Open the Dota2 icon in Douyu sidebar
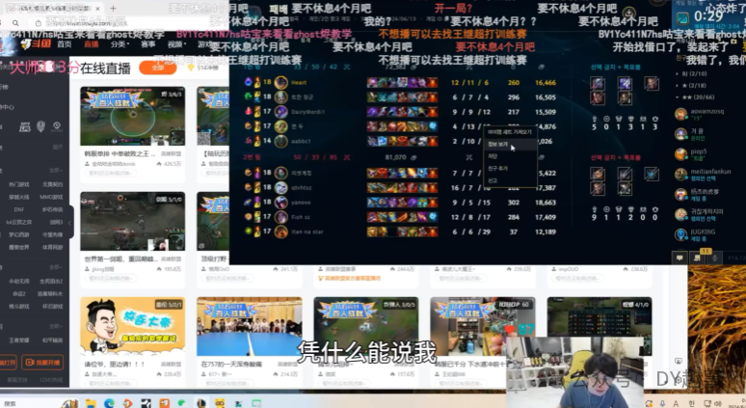Viewport: 746px width, 408px height. [x=57, y=126]
